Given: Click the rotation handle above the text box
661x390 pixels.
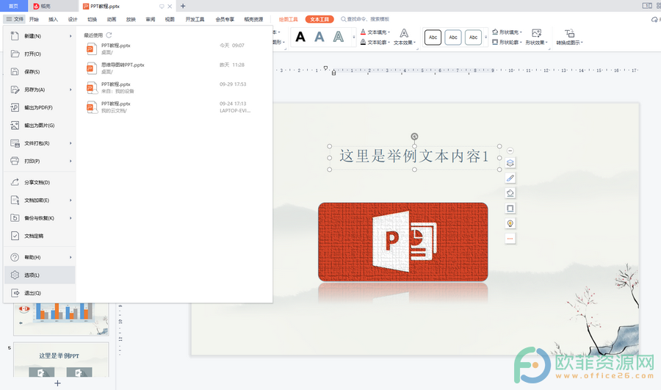Looking at the screenshot, I should click(x=414, y=137).
